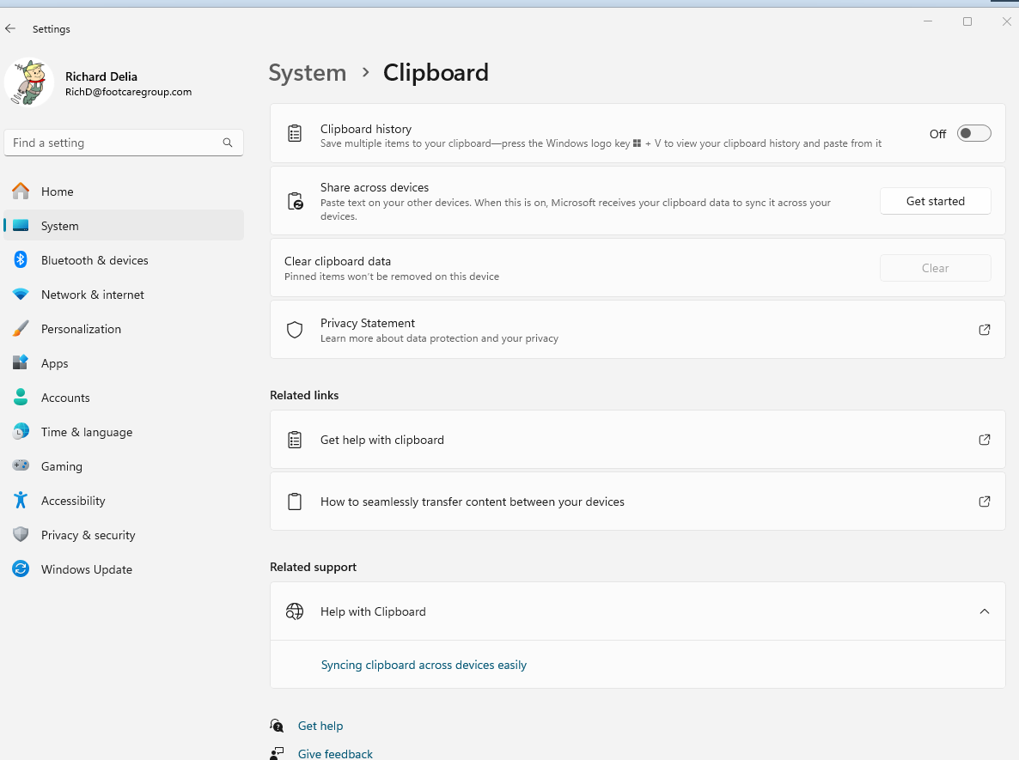
Task: Open Apps settings
Action: tap(124, 364)
